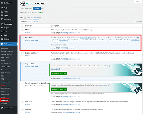
Task: Deactivate the Fragment Cache extension
Action: (35, 66)
